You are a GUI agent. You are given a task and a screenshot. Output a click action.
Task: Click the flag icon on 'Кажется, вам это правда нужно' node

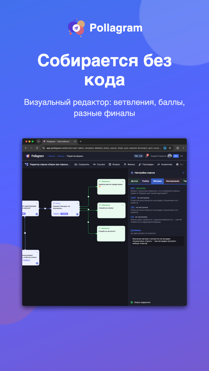[99, 181]
